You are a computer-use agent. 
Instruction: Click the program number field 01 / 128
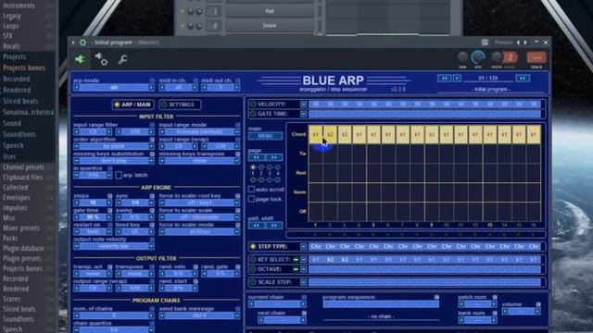(488, 78)
